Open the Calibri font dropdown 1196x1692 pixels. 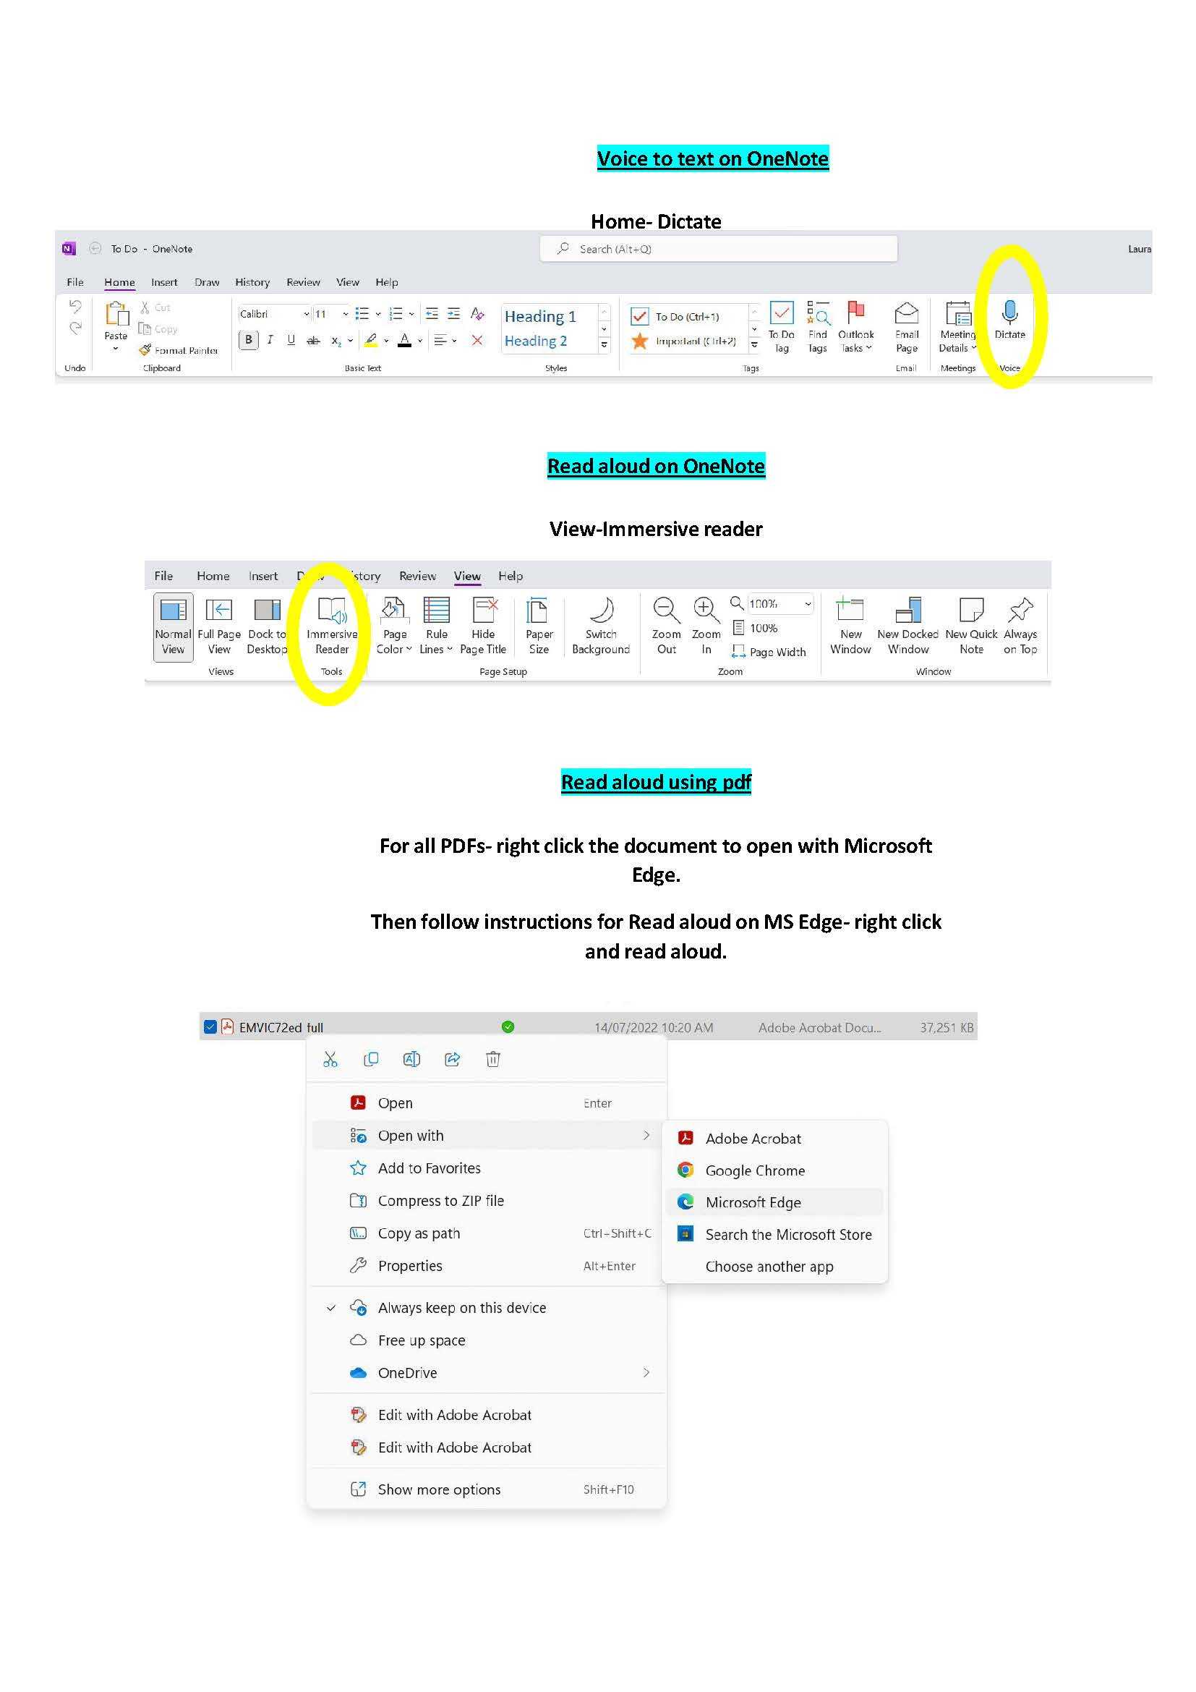point(307,314)
